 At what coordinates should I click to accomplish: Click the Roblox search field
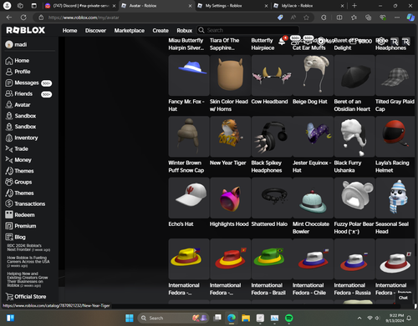(x=247, y=30)
